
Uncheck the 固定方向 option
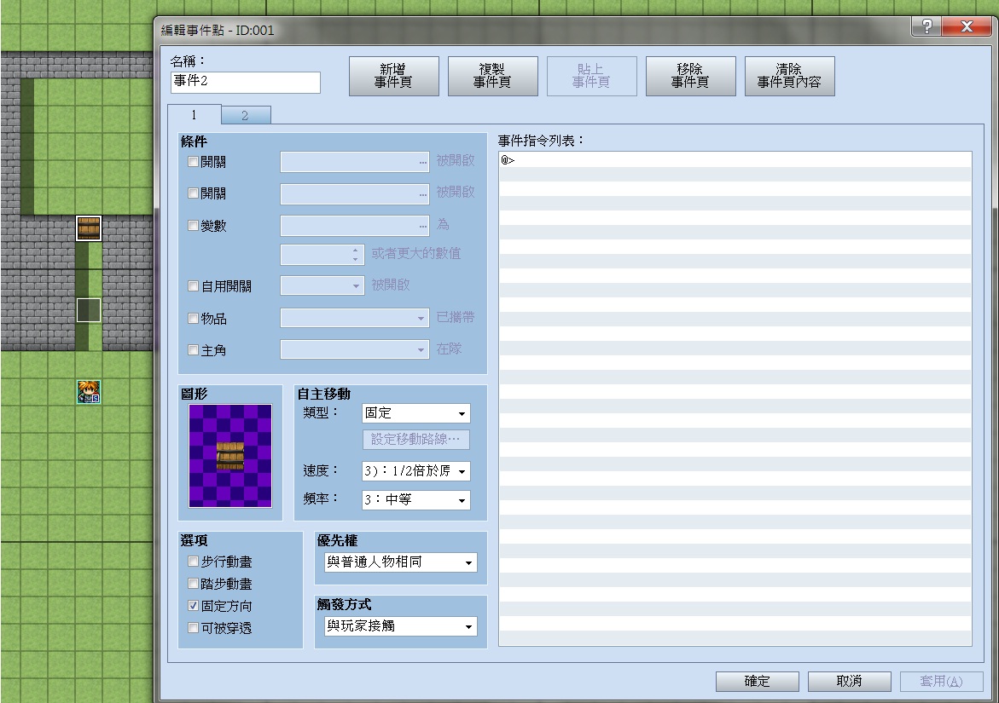tap(193, 606)
